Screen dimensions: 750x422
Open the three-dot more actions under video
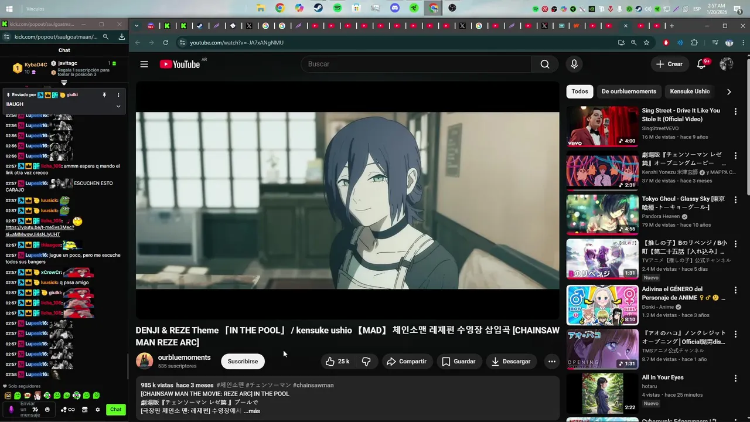(x=551, y=362)
